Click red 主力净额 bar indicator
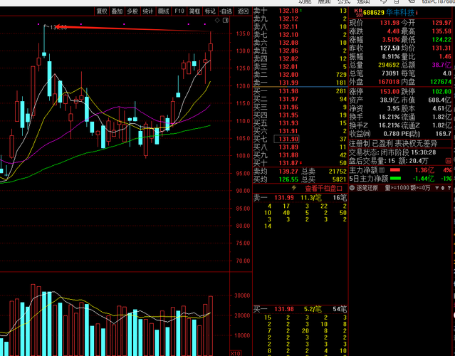Viewport: 455px width, 356px height. (395, 170)
